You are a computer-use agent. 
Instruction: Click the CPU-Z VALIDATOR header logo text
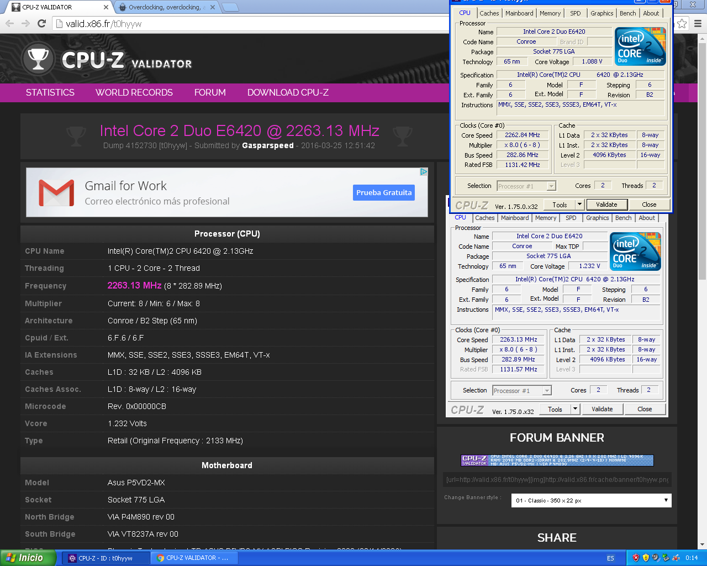[x=126, y=60]
